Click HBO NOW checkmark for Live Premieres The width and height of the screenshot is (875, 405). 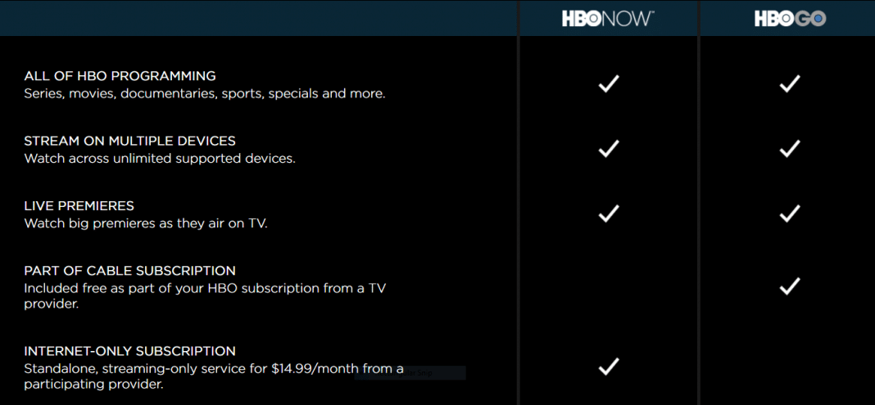point(609,214)
